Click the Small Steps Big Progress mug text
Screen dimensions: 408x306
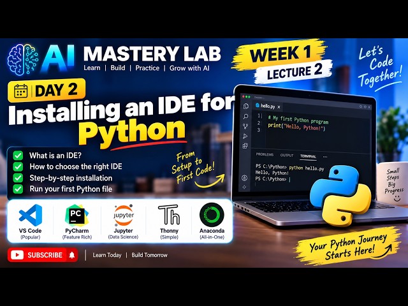394,181
